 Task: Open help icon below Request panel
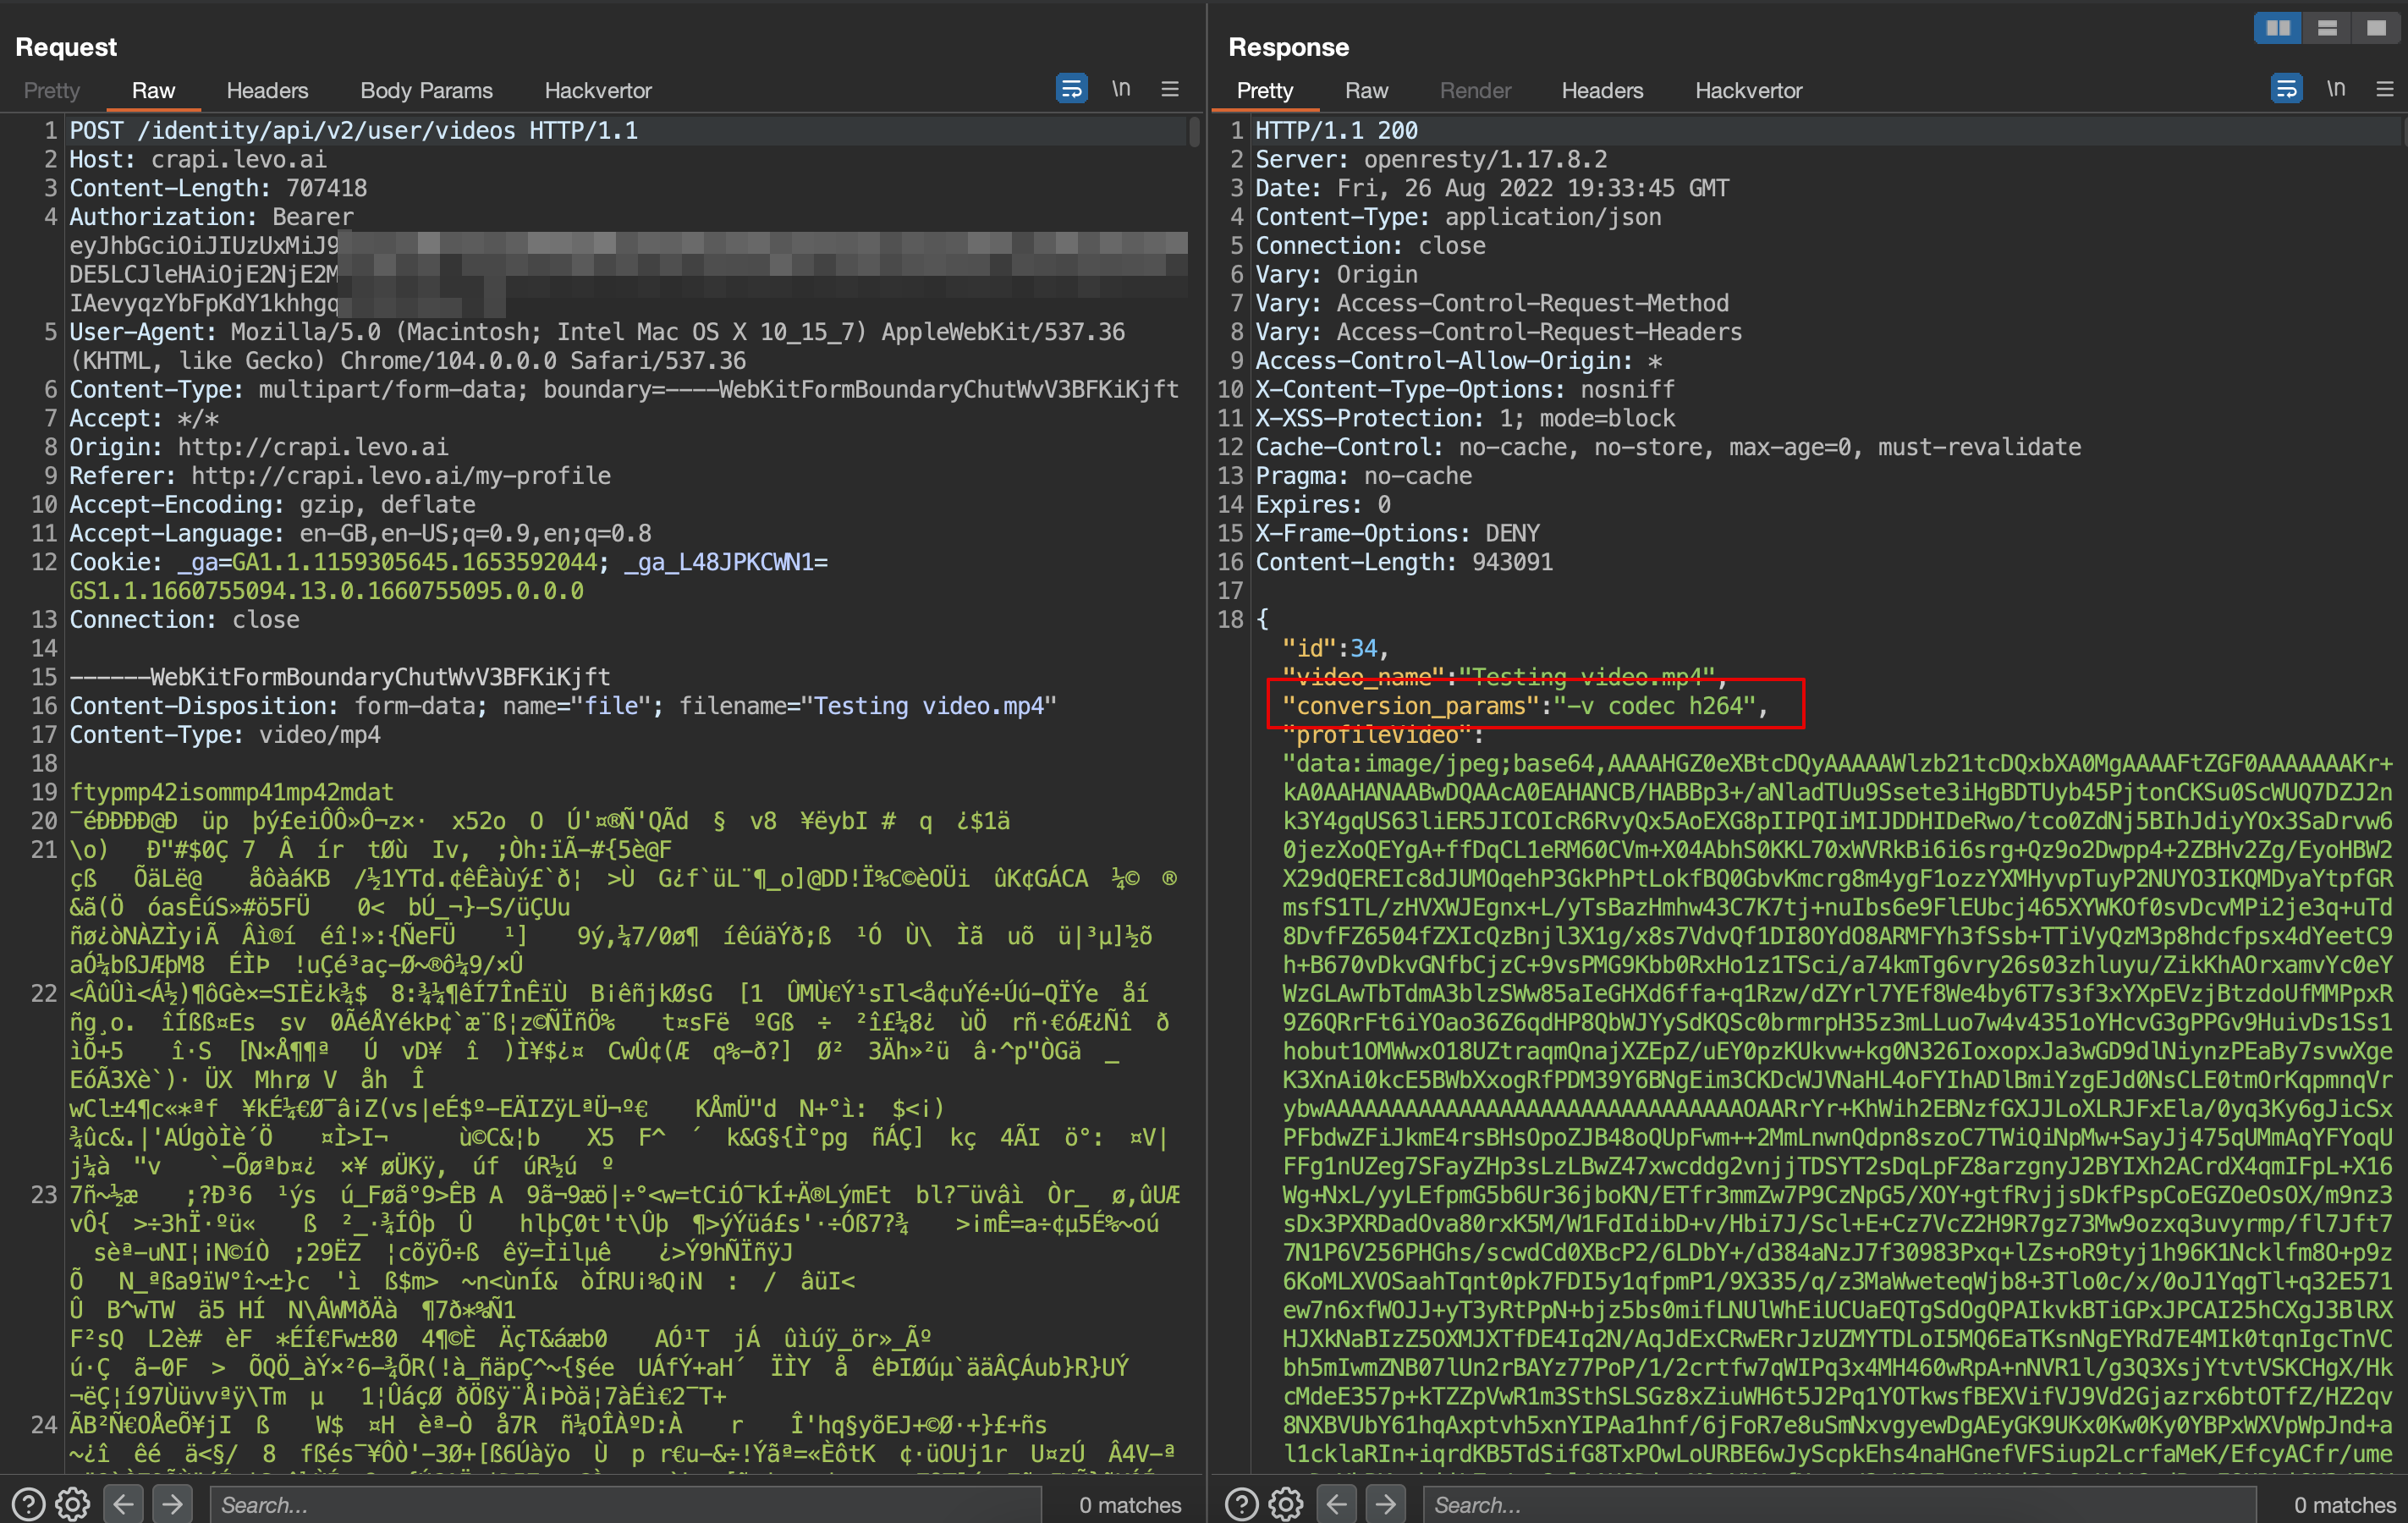pyautogui.click(x=28, y=1503)
